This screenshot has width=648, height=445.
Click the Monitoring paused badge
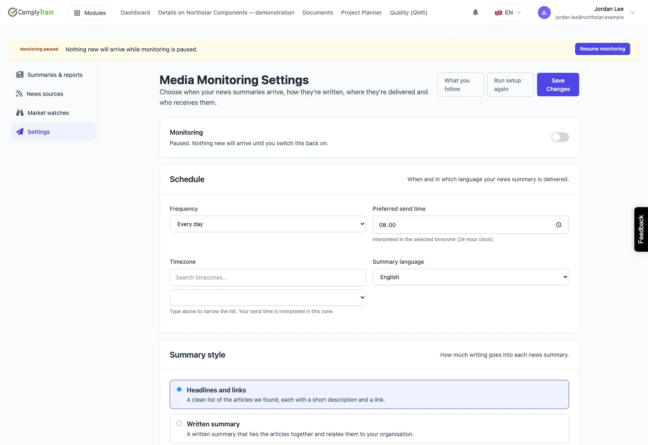click(39, 49)
